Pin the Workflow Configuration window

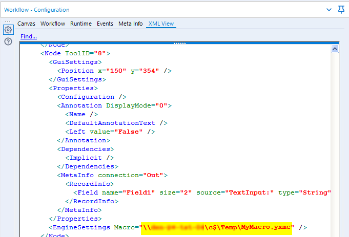[x=341, y=10]
